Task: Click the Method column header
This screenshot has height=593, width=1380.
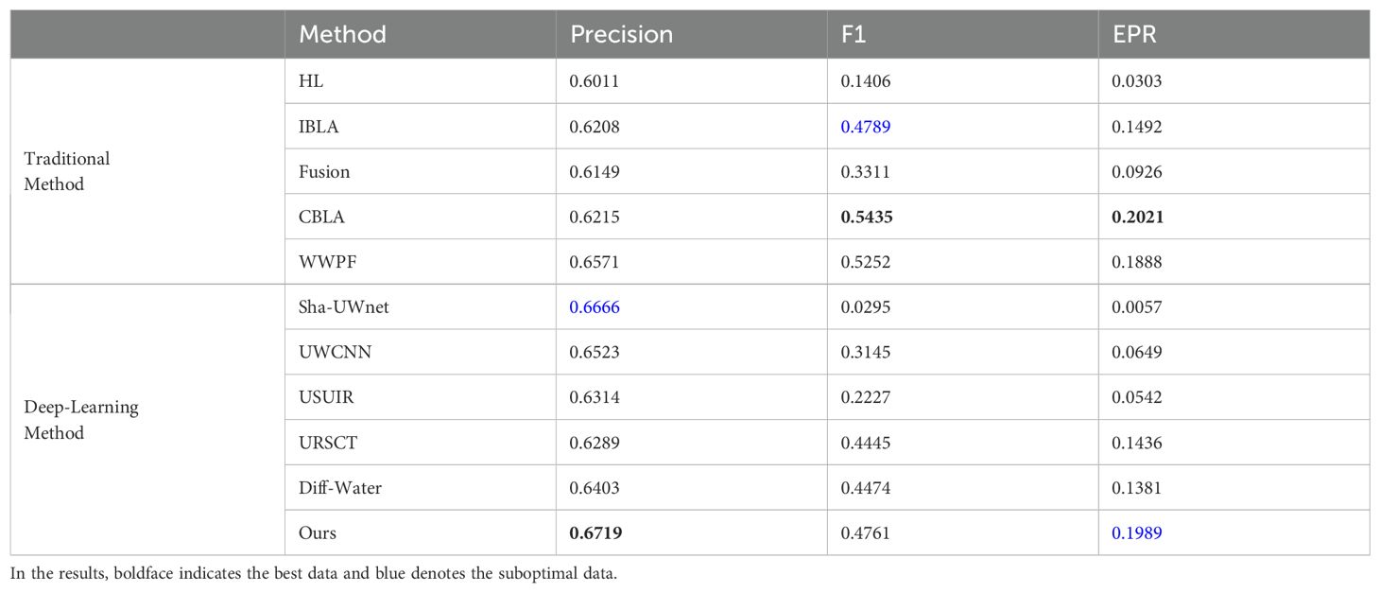Action: 420,35
